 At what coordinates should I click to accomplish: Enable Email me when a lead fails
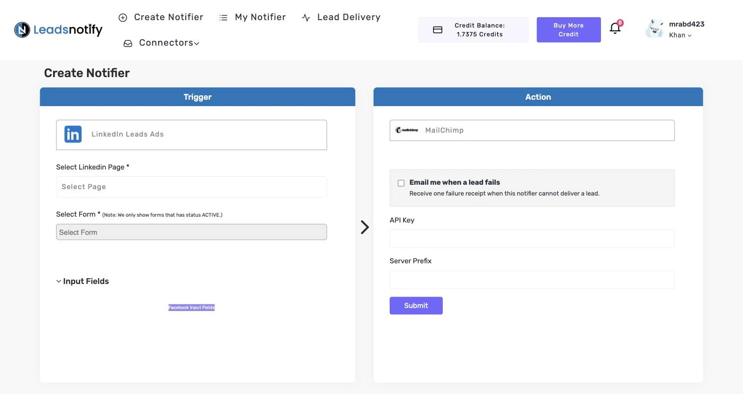coord(401,183)
